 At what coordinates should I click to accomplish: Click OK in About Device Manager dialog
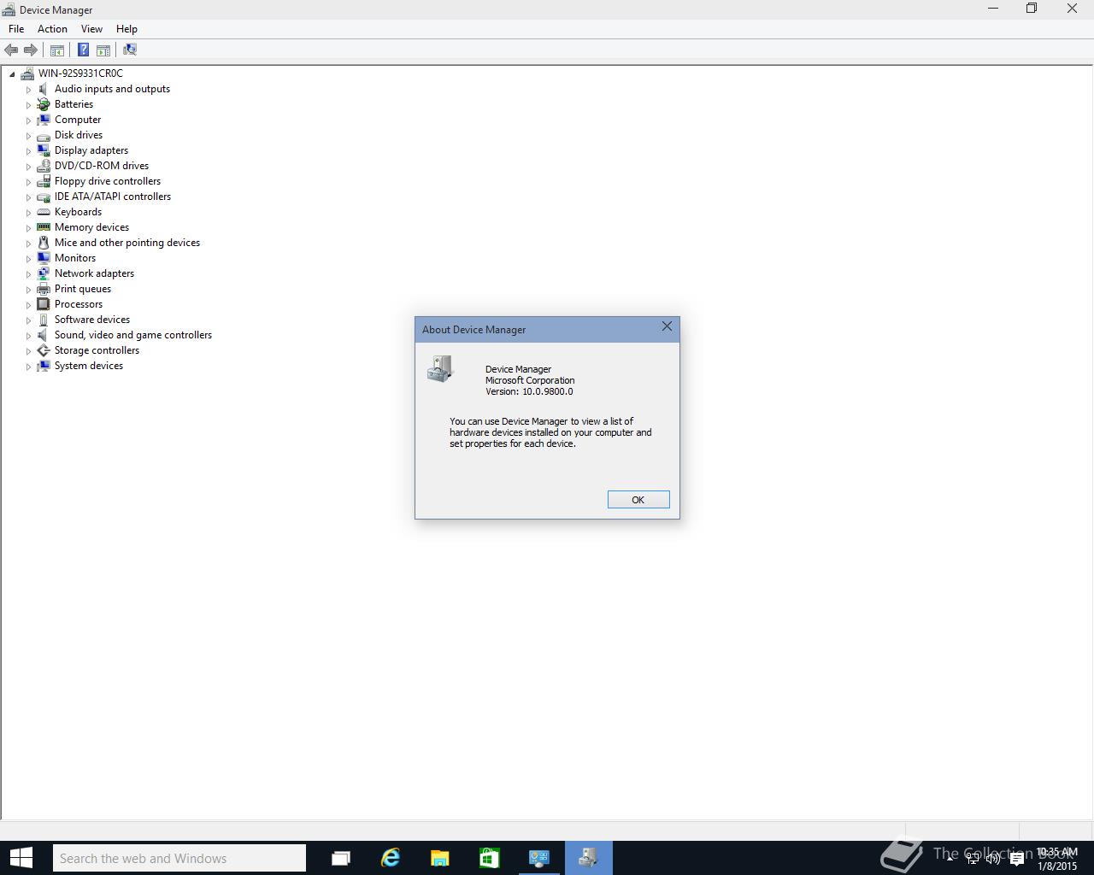(638, 500)
